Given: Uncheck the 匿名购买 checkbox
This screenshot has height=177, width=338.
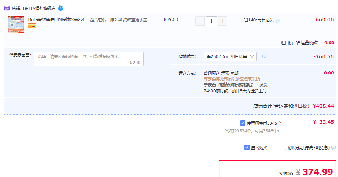Looking at the screenshot, I should (247, 147).
